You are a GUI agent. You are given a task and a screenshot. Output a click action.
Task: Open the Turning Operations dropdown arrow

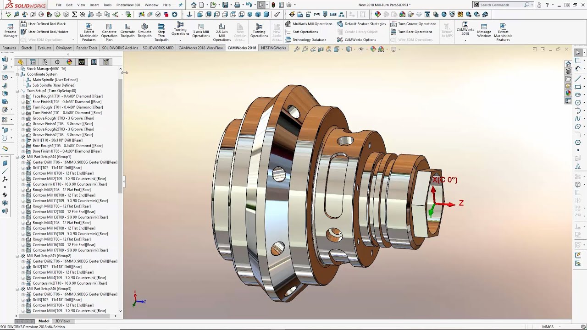(180, 40)
